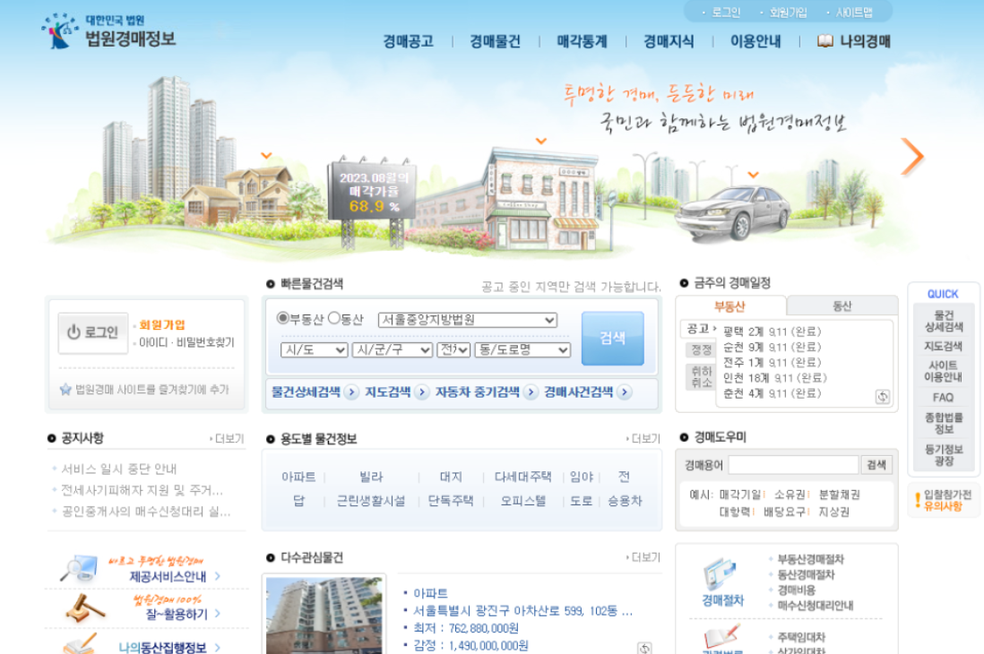Click 아이디 · 비밀번호찾기 link
The height and width of the screenshot is (654, 984).
[x=186, y=343]
